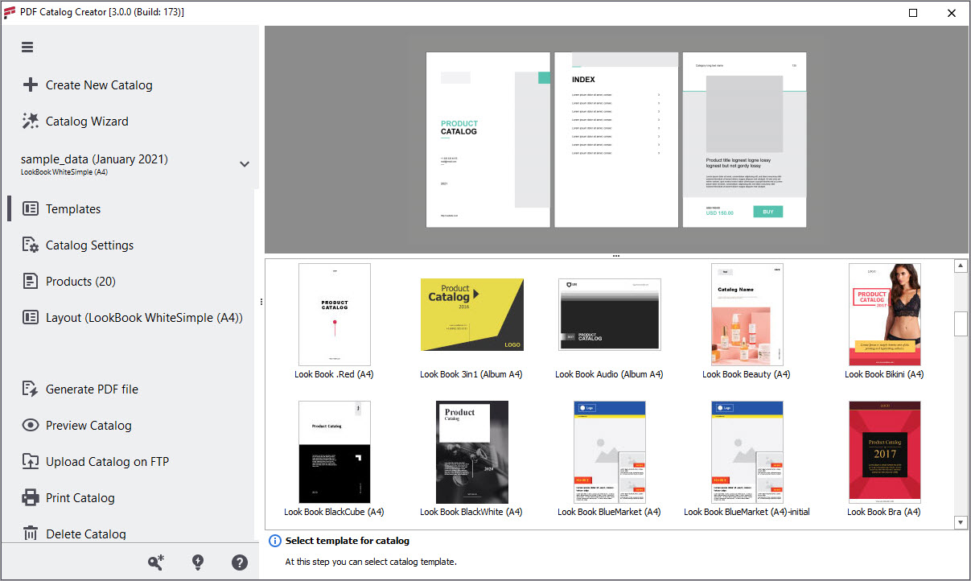Choose the Look Book Beauty (A4) template
The image size is (971, 581).
pyautogui.click(x=747, y=315)
